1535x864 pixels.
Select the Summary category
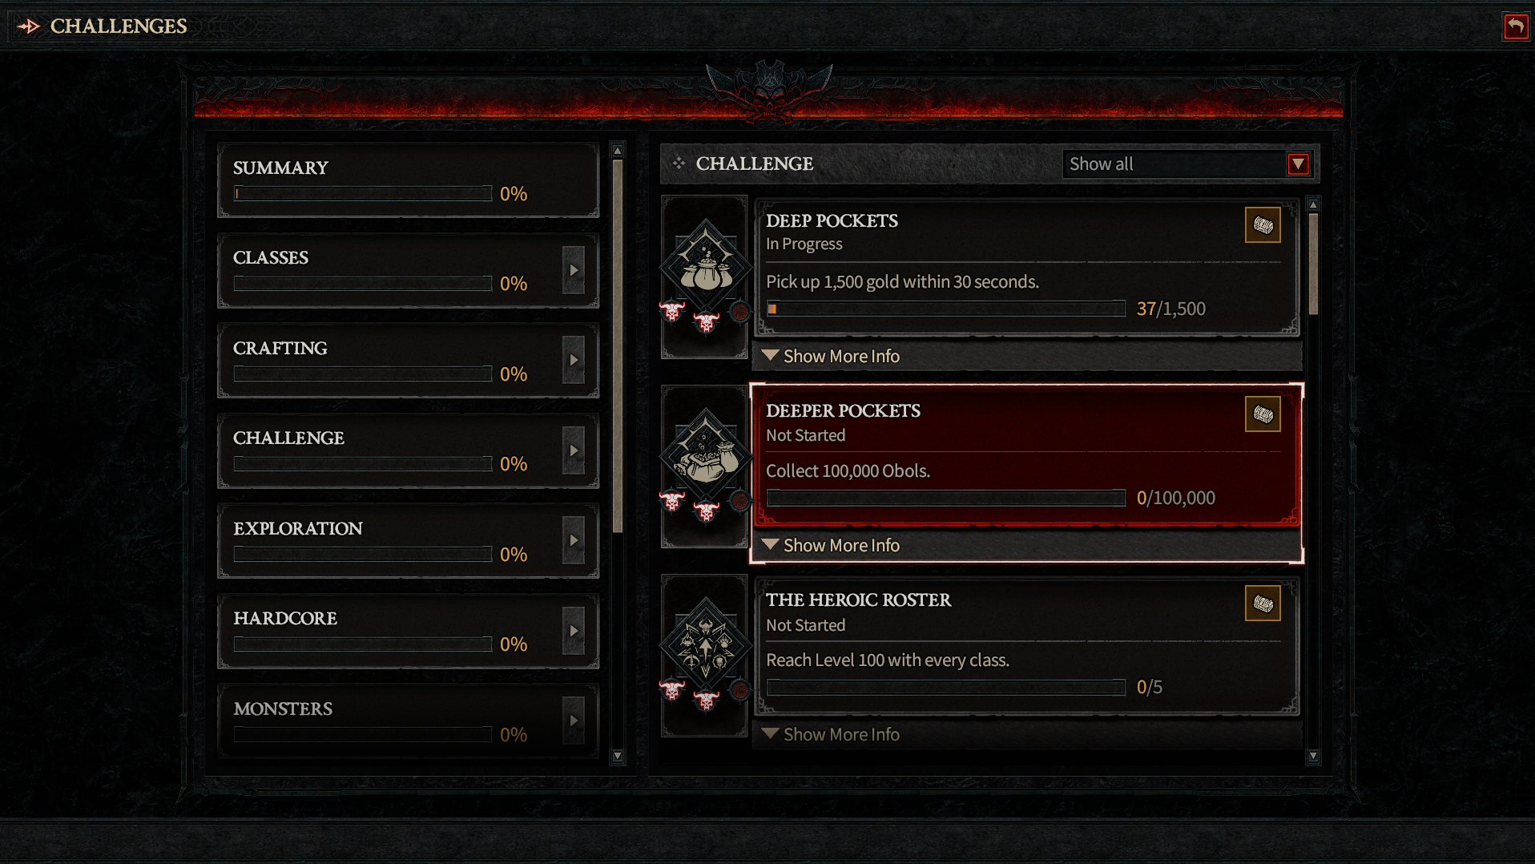coord(408,180)
